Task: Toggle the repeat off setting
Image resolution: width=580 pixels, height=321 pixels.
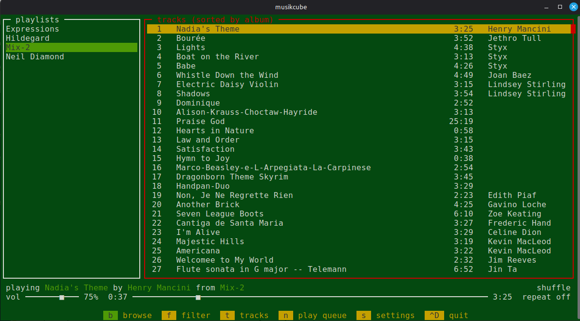Action: (546, 297)
